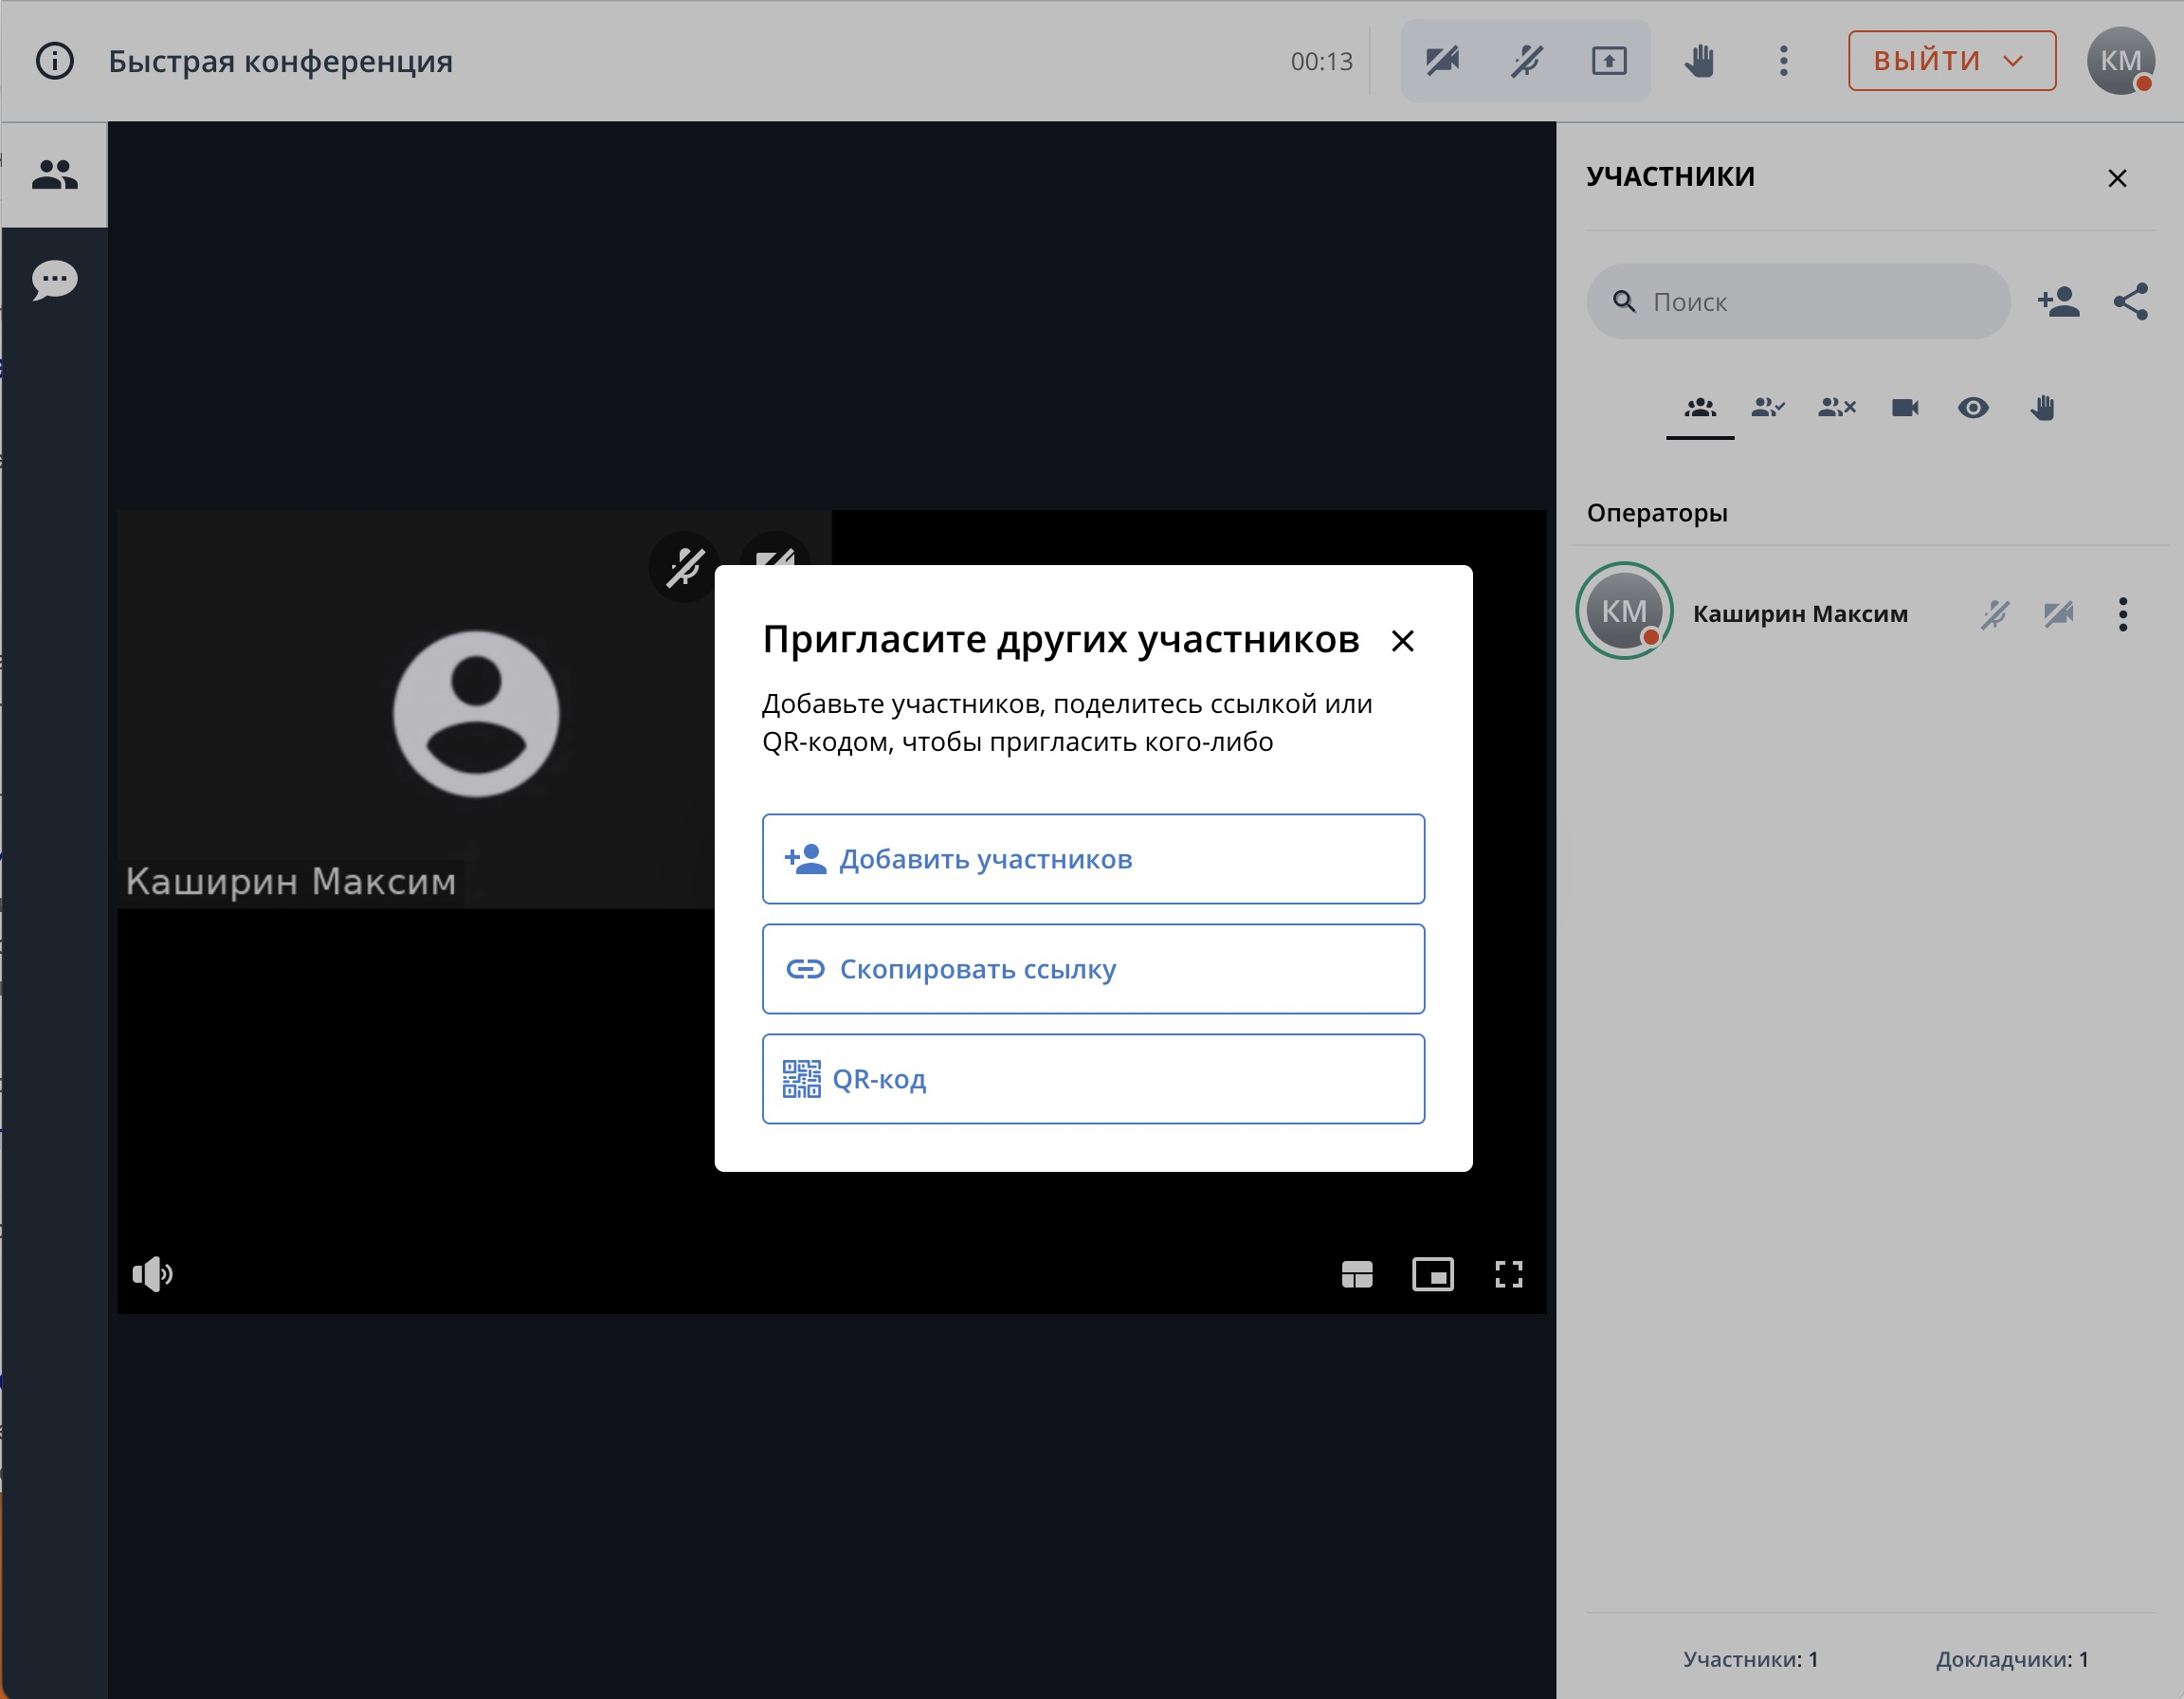Close the УЧАСТНИКИ panel
The width and height of the screenshot is (2184, 1699).
(x=2117, y=178)
